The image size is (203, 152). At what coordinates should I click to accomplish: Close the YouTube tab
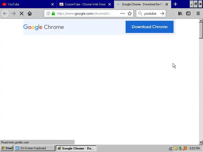pos(53,4)
